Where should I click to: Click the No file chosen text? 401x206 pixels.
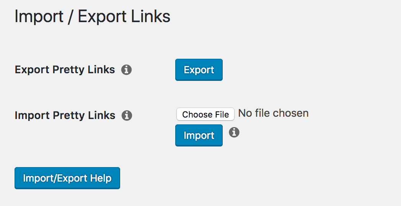[273, 113]
